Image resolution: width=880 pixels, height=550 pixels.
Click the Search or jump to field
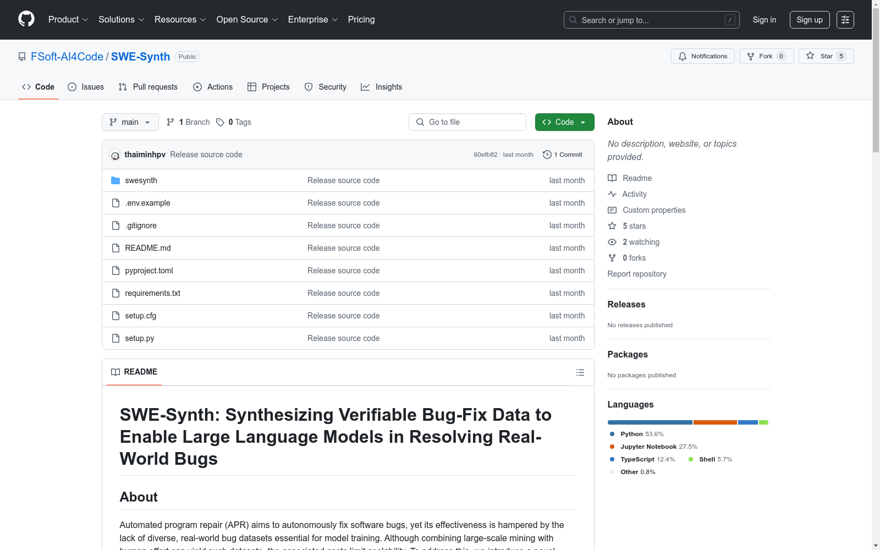coord(652,20)
